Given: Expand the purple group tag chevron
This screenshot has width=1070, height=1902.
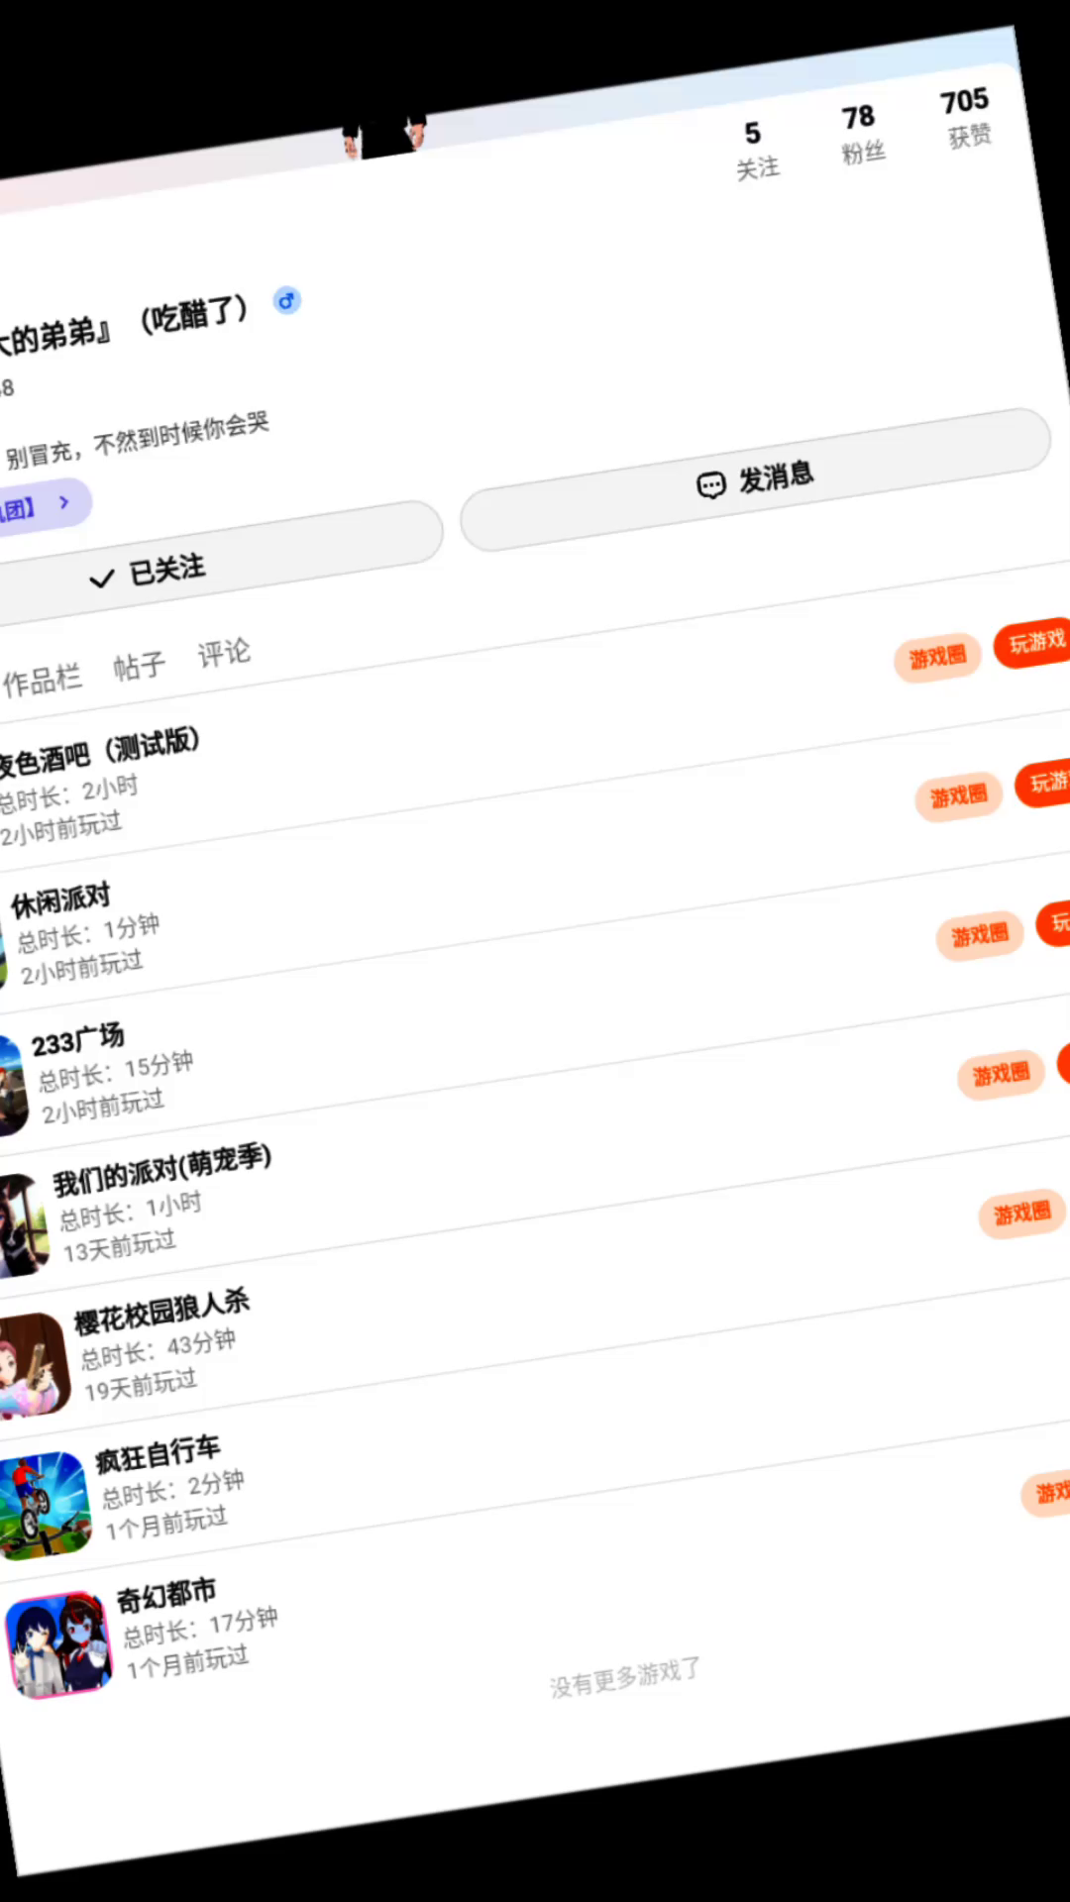Looking at the screenshot, I should coord(64,502).
